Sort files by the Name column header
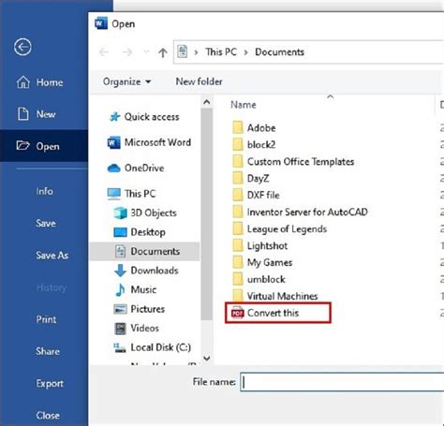This screenshot has height=426, width=444. coord(244,105)
